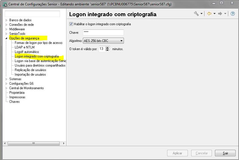Open help with question mark icon

(233, 14)
